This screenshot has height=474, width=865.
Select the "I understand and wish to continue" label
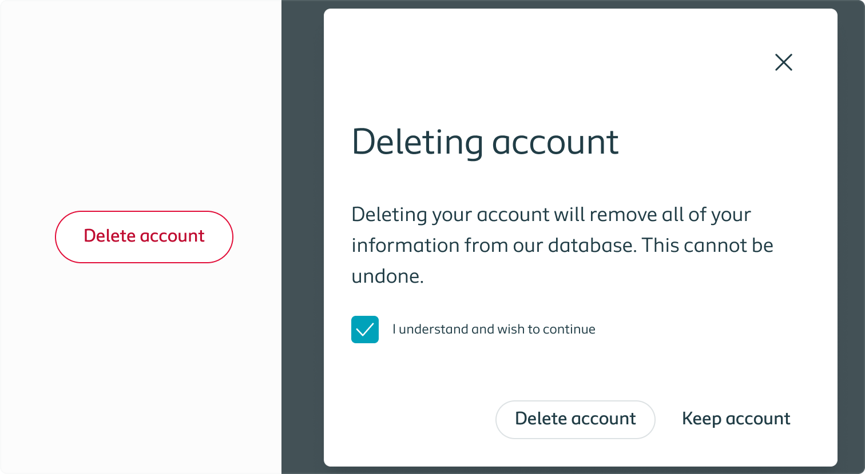493,329
